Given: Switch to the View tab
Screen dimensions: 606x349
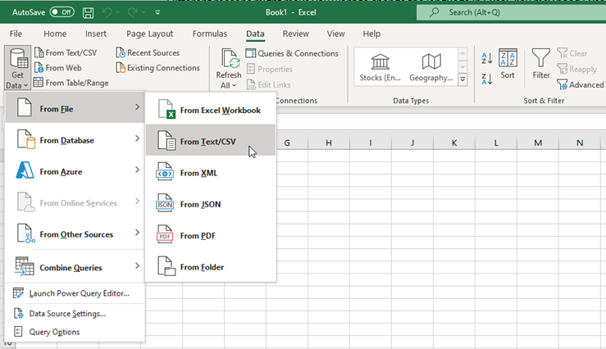Looking at the screenshot, I should click(x=336, y=34).
